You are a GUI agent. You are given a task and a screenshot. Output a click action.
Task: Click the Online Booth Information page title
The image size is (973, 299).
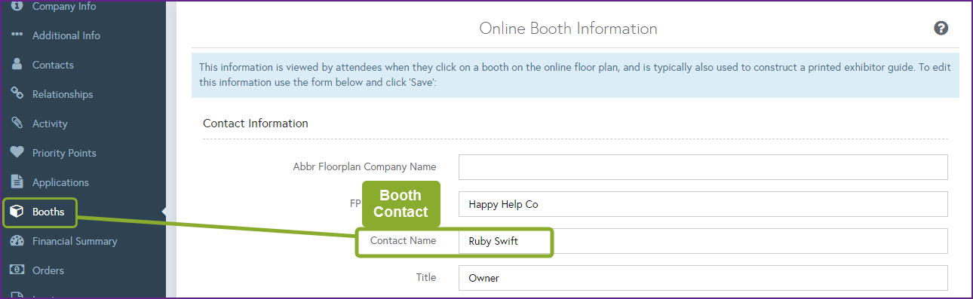[x=569, y=29]
